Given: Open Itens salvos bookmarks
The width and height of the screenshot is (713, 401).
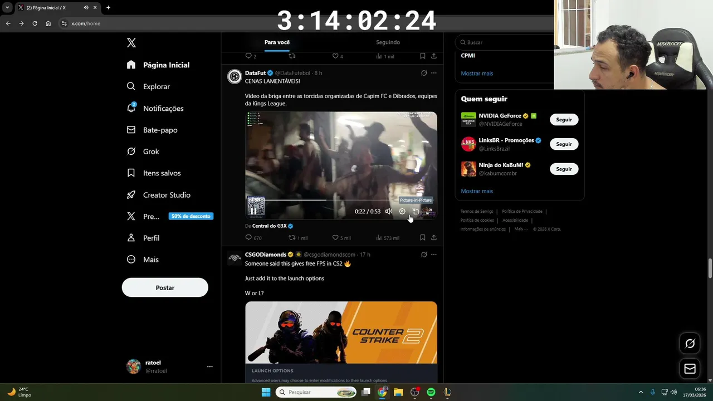Looking at the screenshot, I should [x=154, y=173].
